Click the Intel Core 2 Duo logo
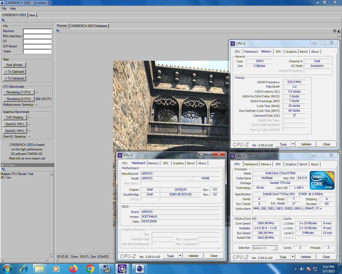This screenshot has width=342, height=274. 322,180
